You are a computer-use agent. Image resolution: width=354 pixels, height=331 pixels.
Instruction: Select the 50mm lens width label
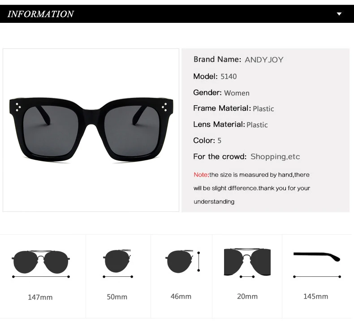click(117, 297)
